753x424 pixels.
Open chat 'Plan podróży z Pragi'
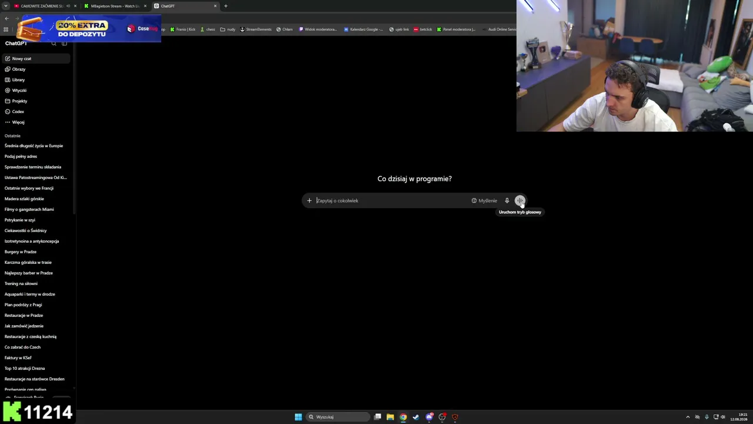[36, 305]
